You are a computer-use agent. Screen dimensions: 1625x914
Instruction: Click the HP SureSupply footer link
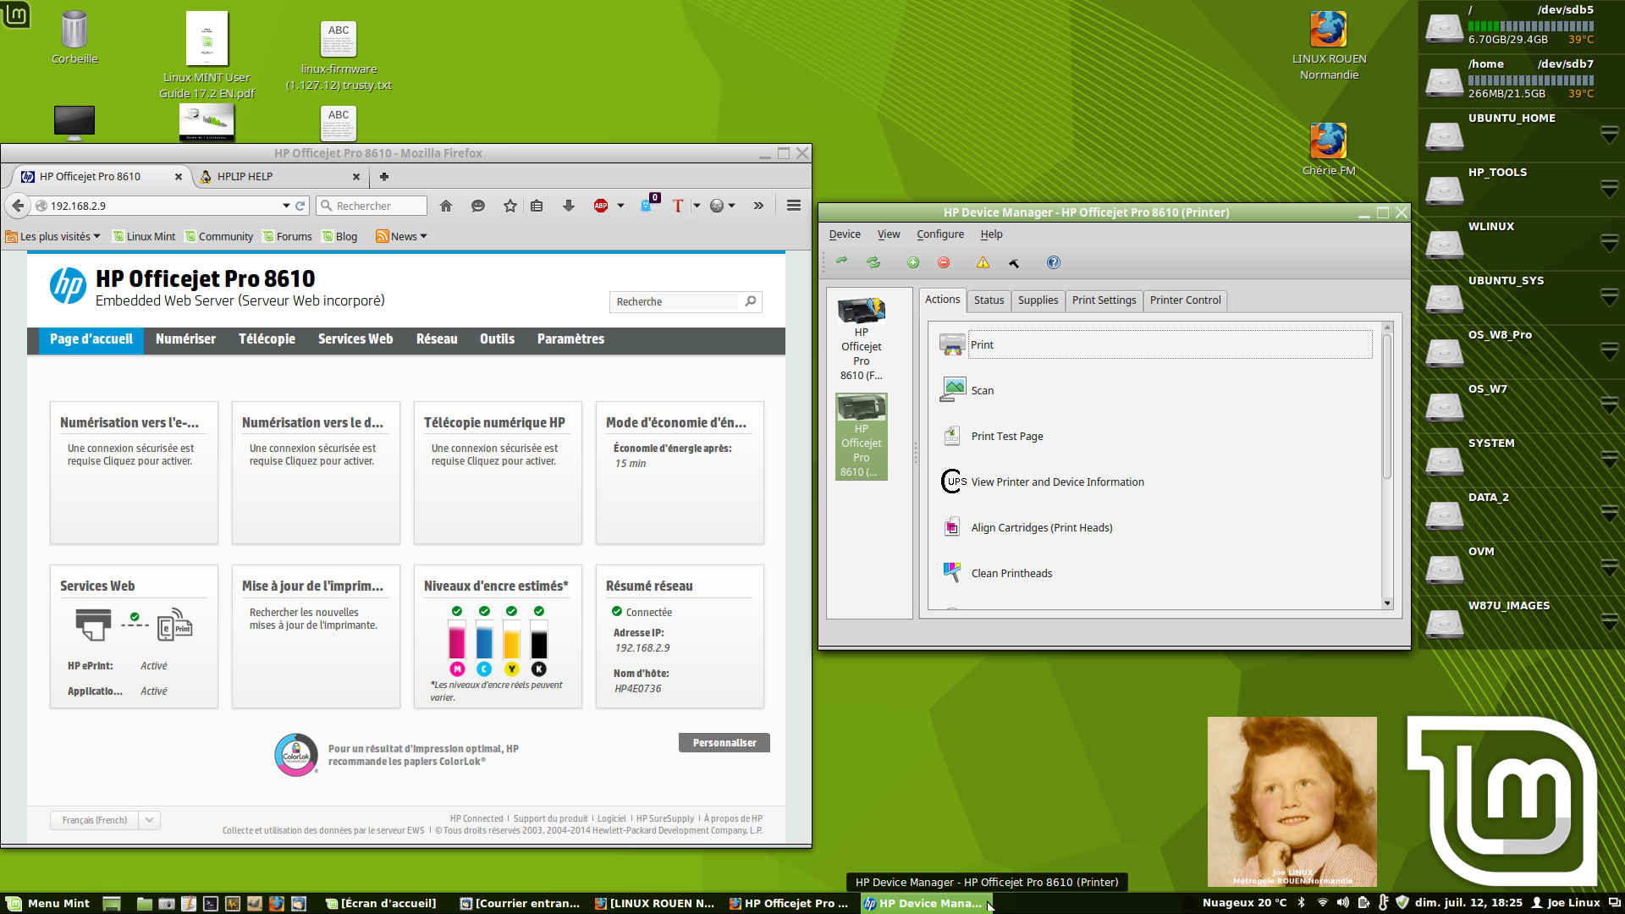coord(665,818)
